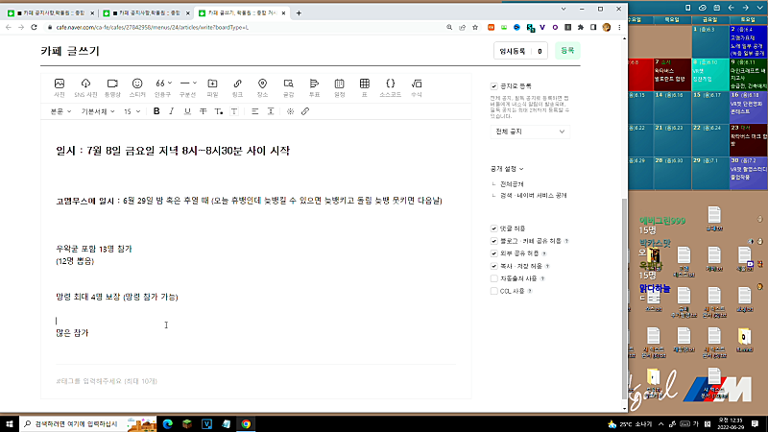The height and width of the screenshot is (432, 768).
Task: Toggle bold formatting
Action: tap(156, 111)
